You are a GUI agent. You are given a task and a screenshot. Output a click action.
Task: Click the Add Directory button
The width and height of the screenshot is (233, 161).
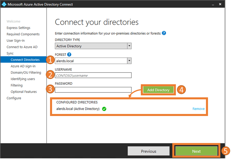[158, 90]
